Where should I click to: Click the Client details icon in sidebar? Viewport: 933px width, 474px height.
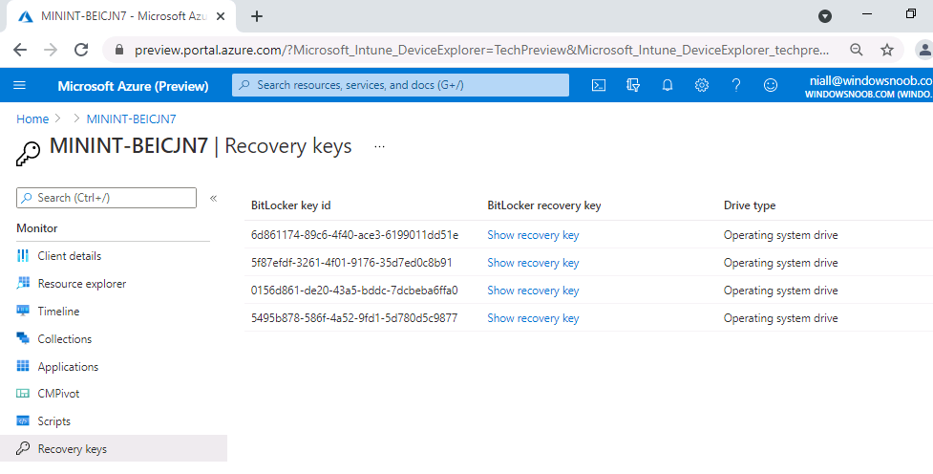(x=23, y=256)
